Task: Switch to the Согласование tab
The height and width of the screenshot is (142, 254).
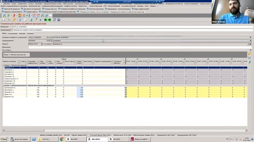Action: coord(13,34)
